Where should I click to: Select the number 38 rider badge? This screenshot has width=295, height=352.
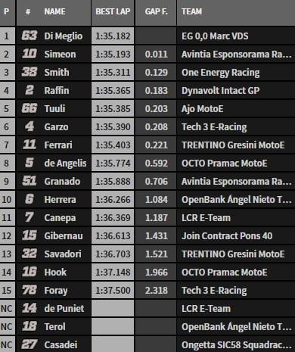click(x=29, y=72)
